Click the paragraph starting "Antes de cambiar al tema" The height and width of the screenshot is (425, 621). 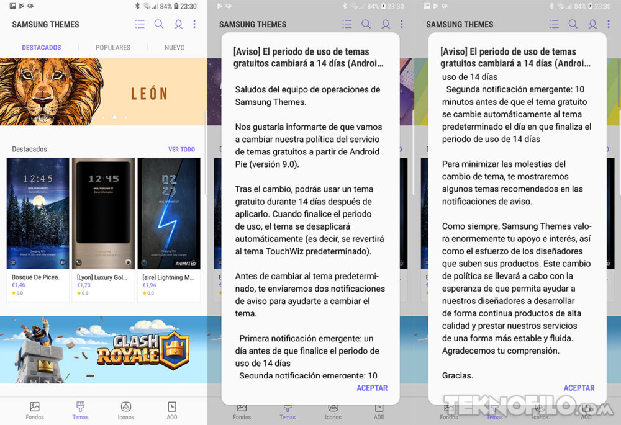310,295
